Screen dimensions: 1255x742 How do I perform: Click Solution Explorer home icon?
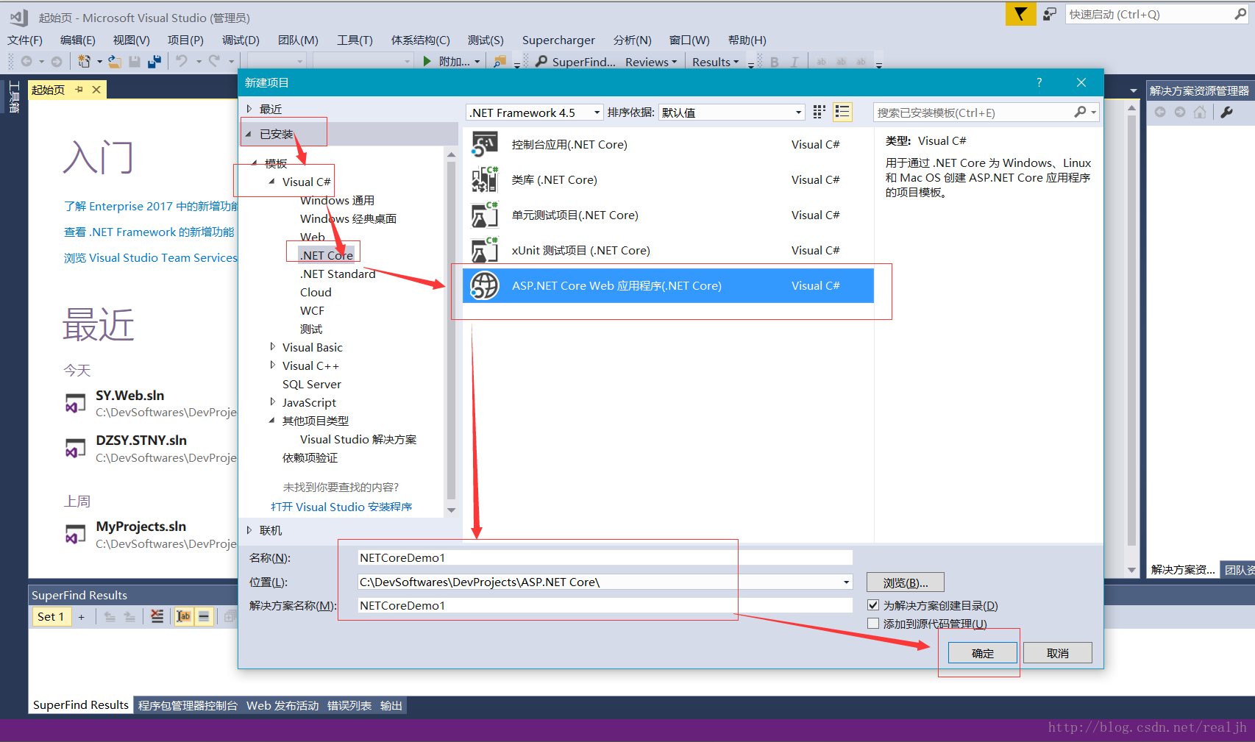point(1200,112)
